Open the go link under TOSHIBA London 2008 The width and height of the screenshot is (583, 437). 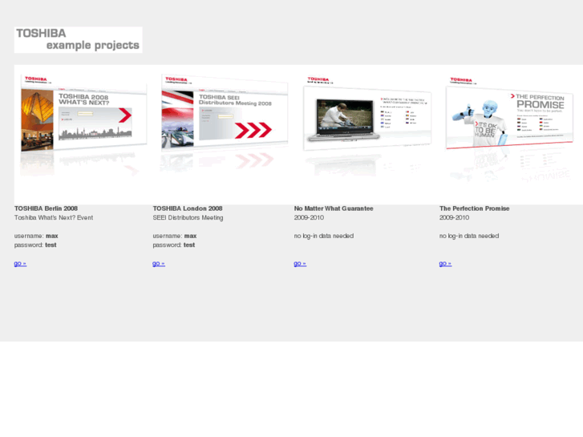(x=159, y=264)
